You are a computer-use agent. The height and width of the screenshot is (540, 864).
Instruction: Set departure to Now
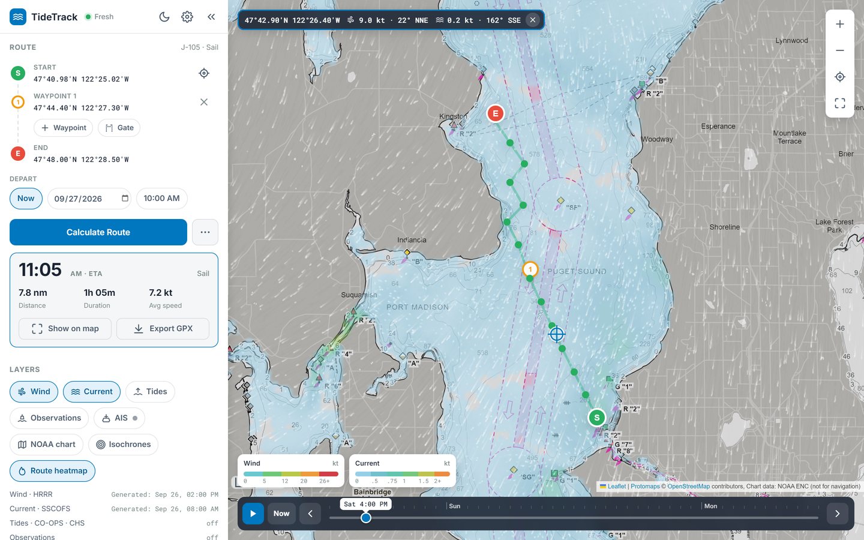point(26,199)
